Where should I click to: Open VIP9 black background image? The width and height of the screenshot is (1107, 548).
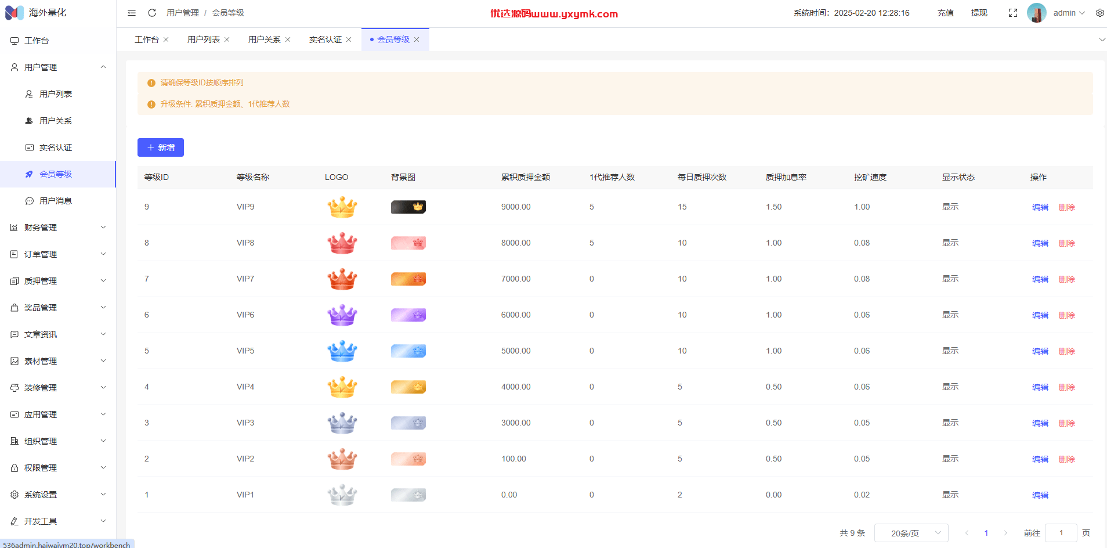click(x=408, y=207)
